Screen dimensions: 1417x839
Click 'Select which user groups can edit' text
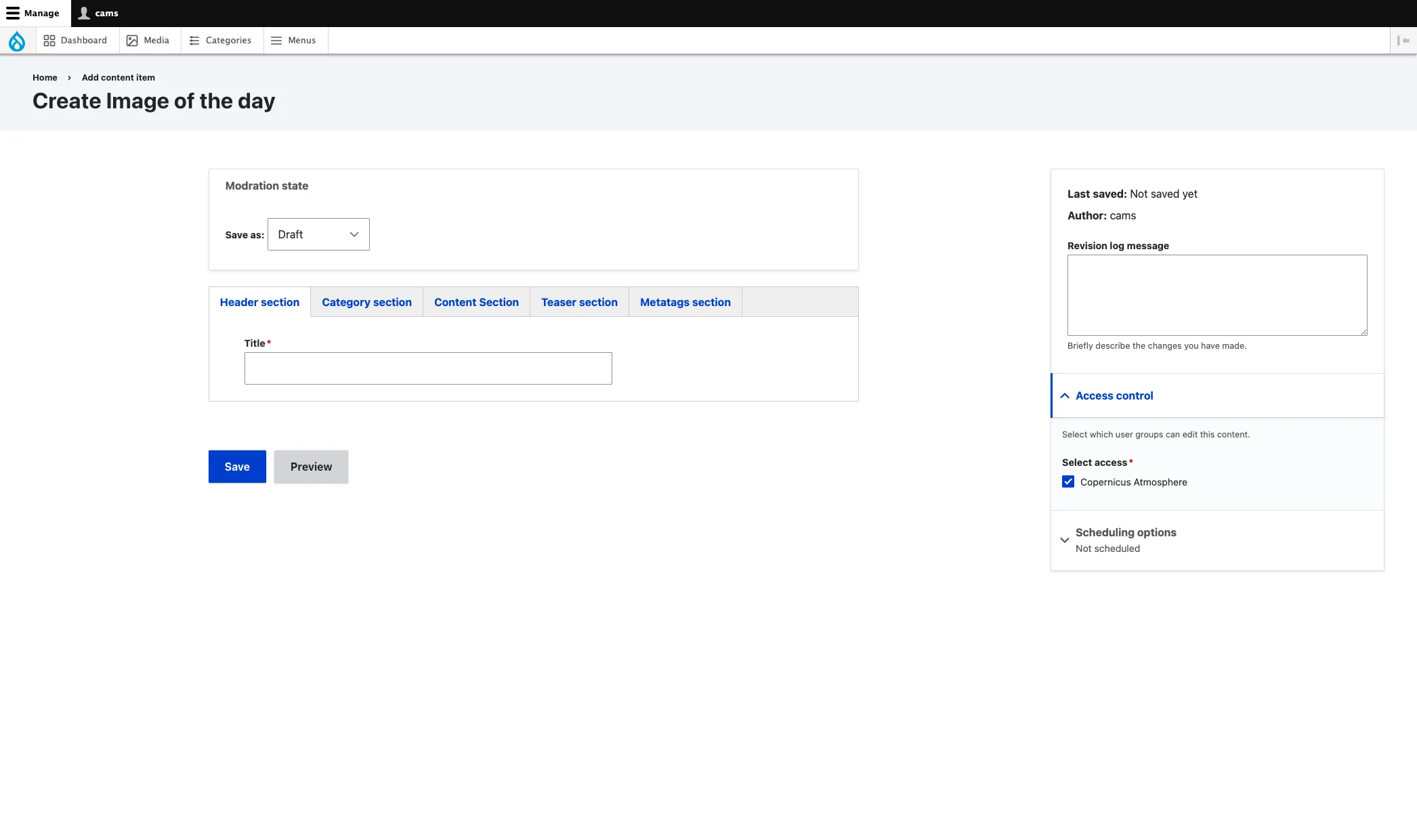click(x=1156, y=434)
